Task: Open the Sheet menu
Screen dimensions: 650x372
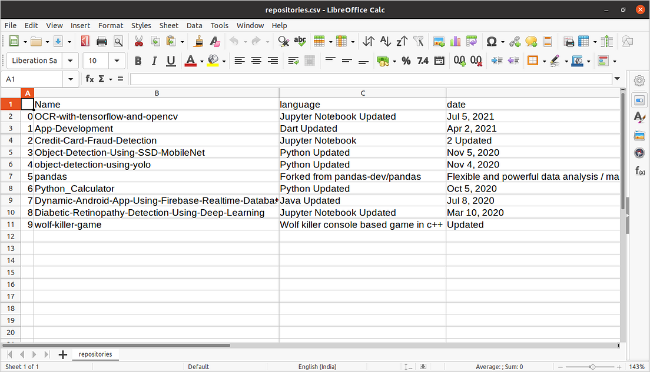Action: (x=169, y=25)
